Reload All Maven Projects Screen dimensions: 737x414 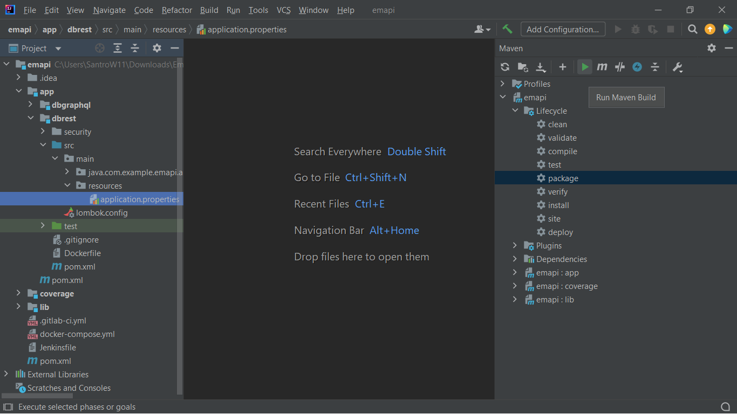(x=505, y=67)
